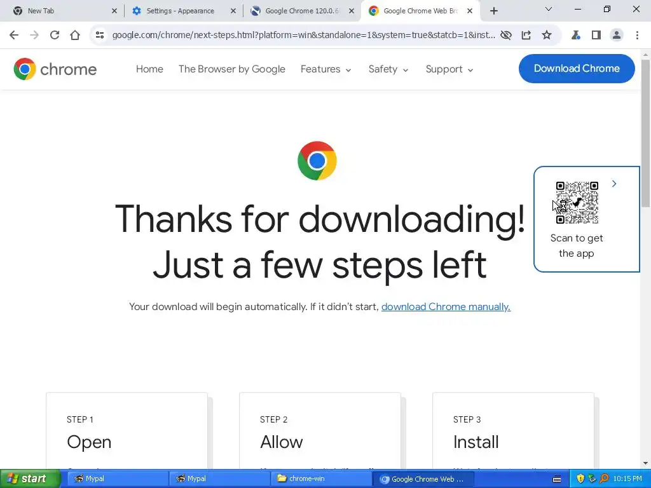The height and width of the screenshot is (488, 651).
Task: Click the large Chrome logo above heading
Action: [x=317, y=161]
